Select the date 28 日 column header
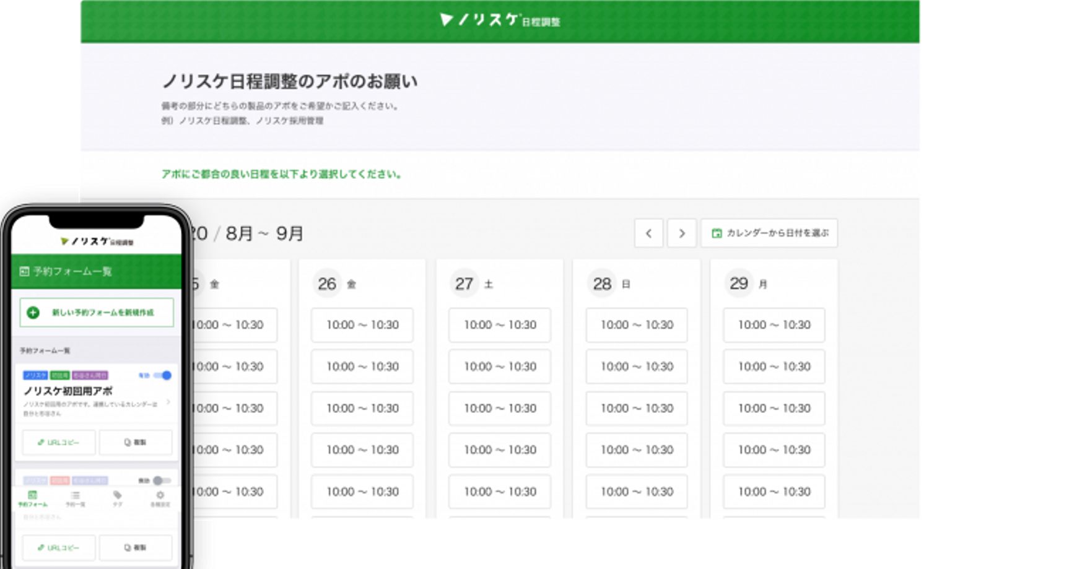The image size is (1090, 569). [x=610, y=284]
